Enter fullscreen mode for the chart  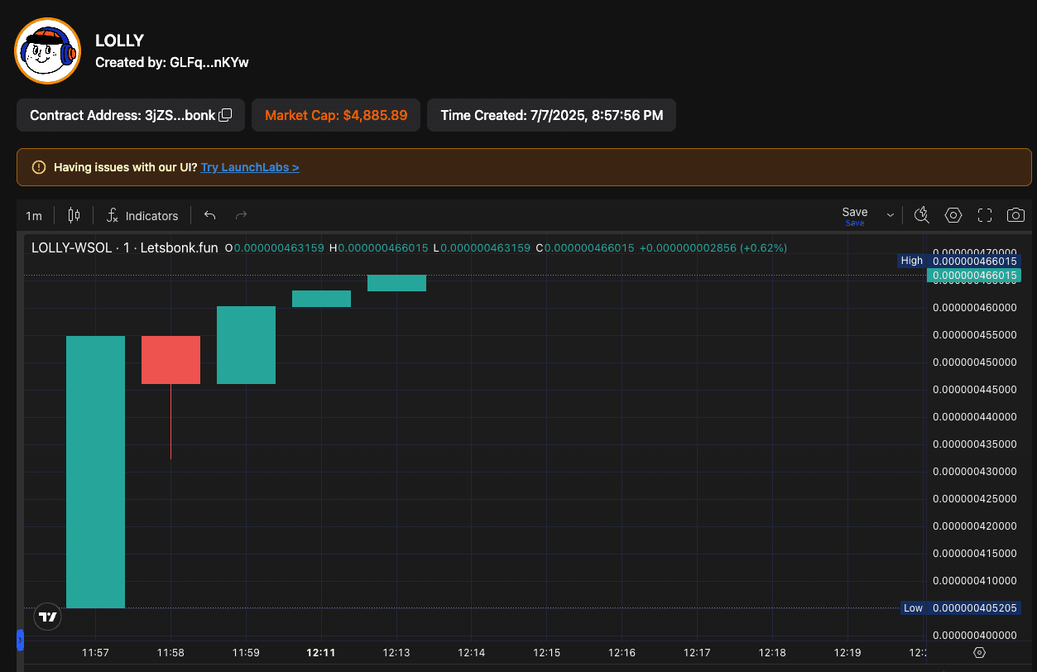pyautogui.click(x=985, y=216)
